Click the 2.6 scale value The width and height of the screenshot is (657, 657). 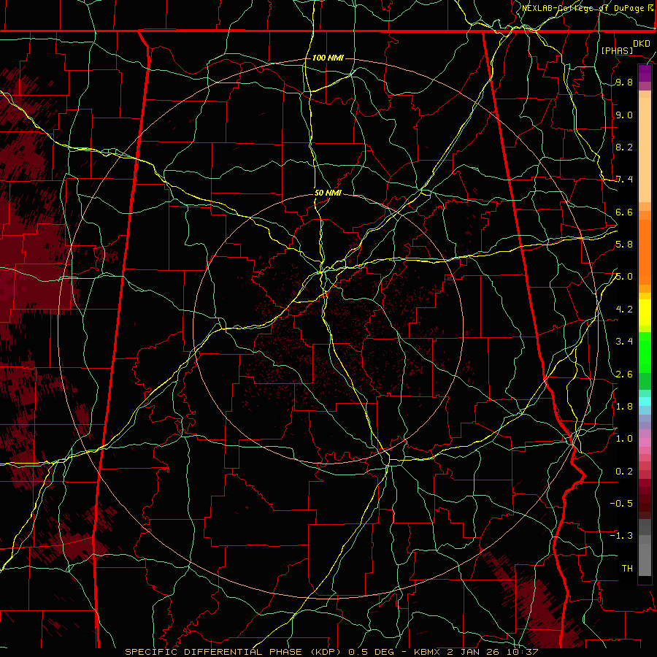tap(624, 374)
